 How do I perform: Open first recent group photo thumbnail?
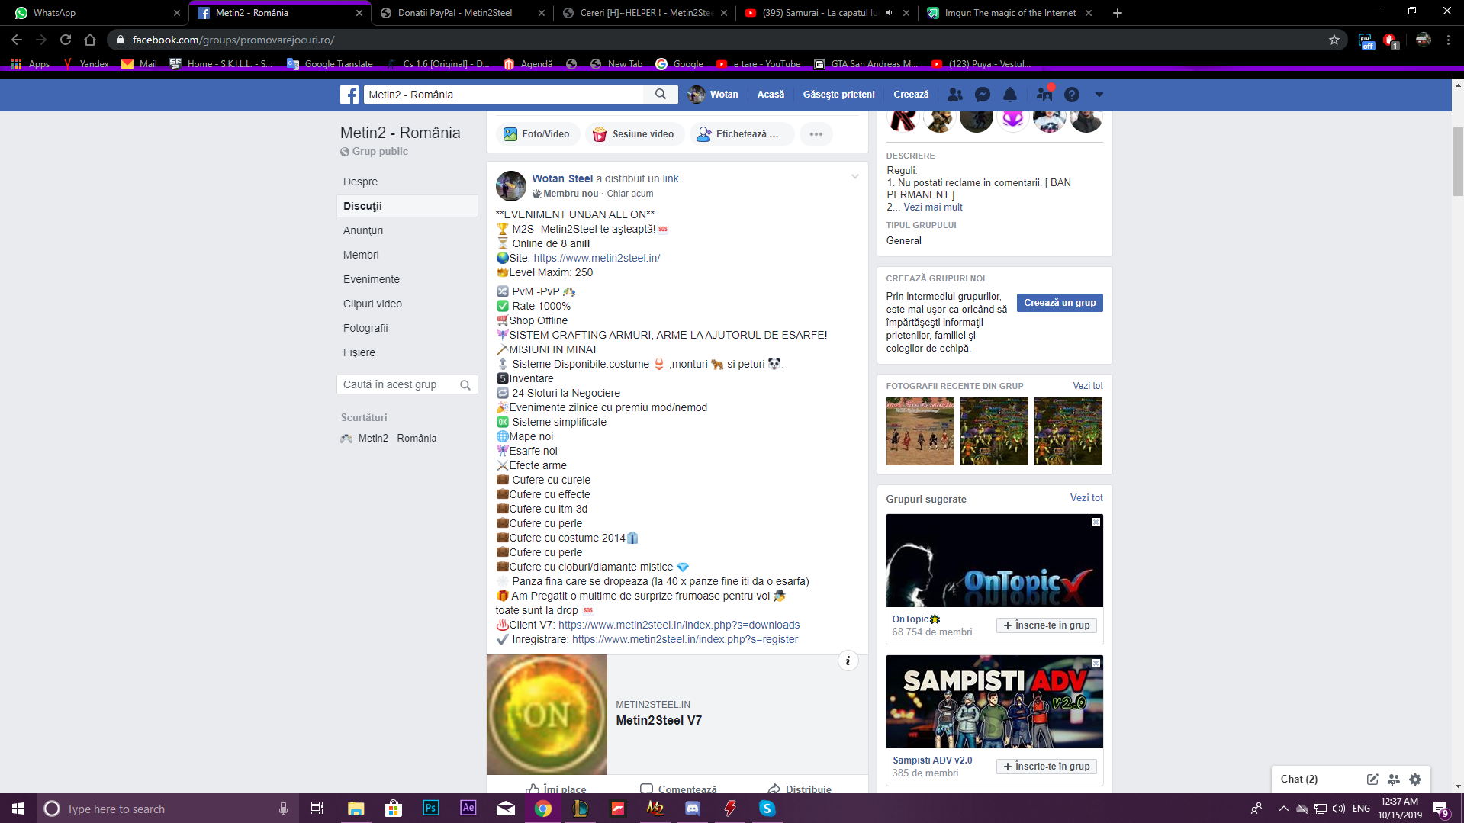(x=920, y=431)
